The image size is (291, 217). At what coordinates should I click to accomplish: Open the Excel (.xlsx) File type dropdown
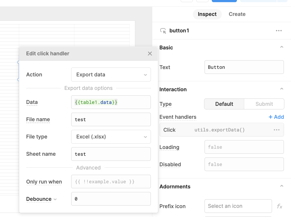tap(111, 137)
